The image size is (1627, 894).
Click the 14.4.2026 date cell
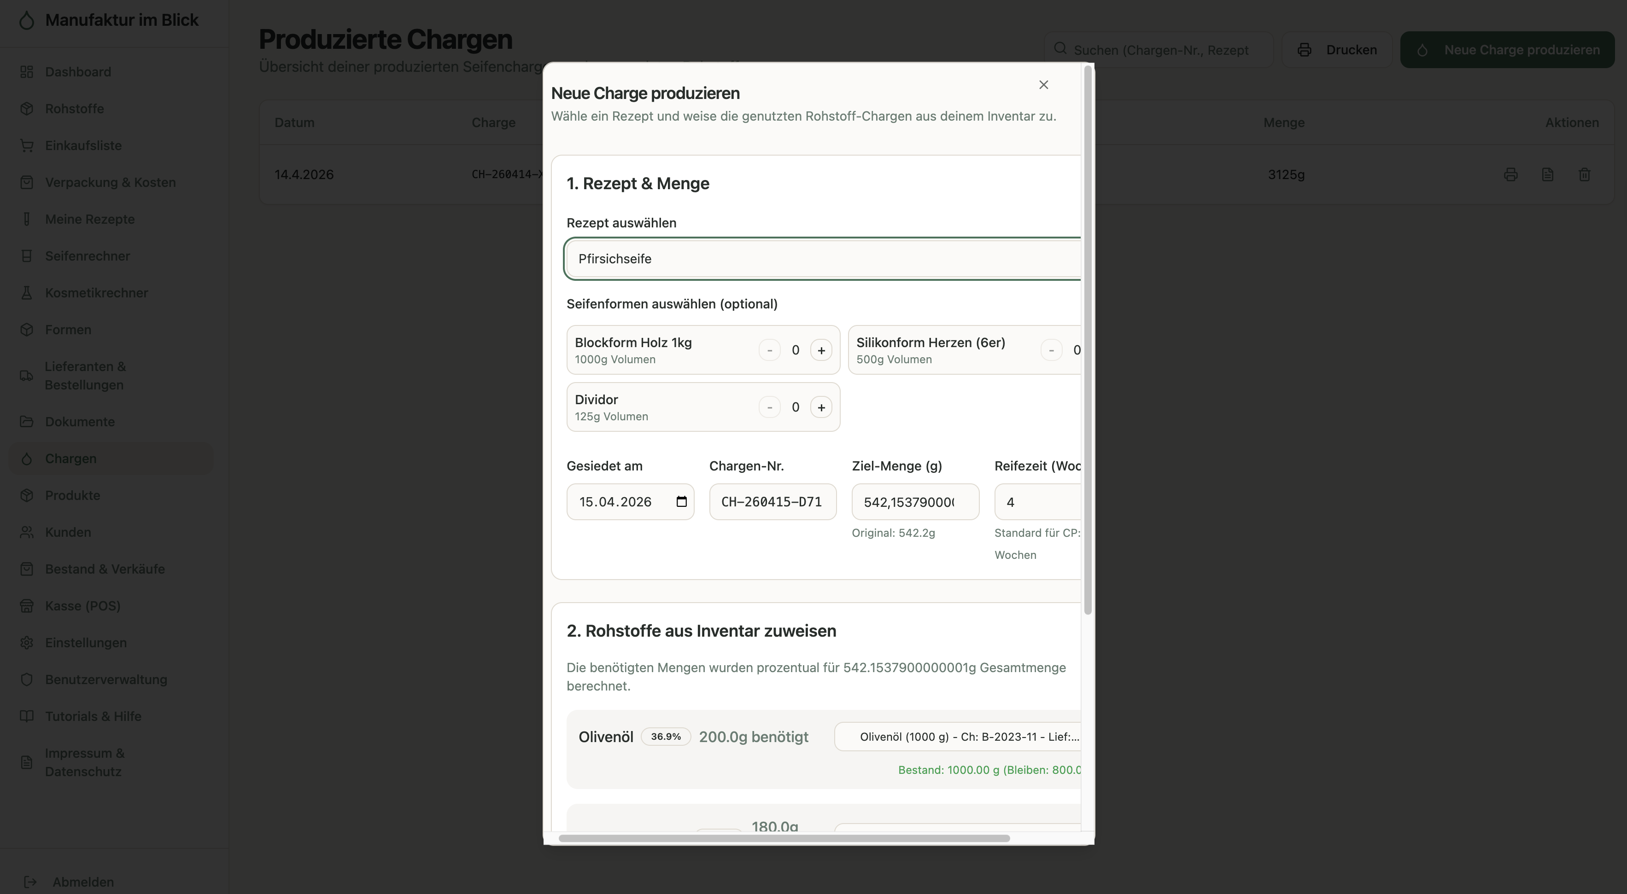point(304,175)
